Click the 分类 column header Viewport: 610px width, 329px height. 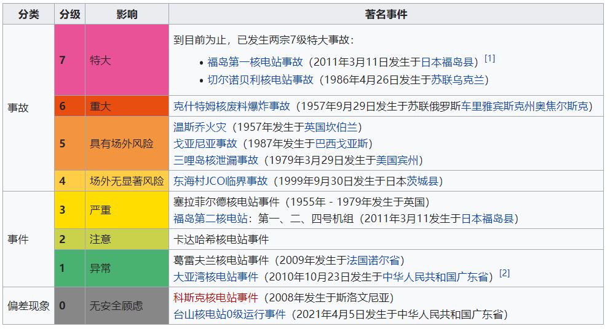pos(29,14)
